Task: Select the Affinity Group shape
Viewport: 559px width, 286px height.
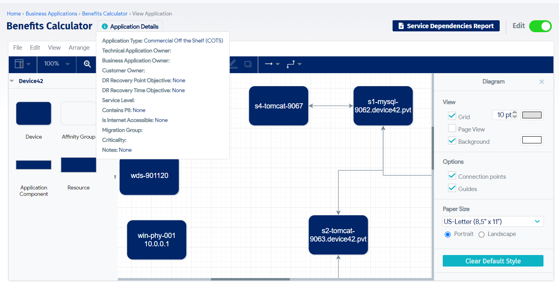Action: (78, 114)
